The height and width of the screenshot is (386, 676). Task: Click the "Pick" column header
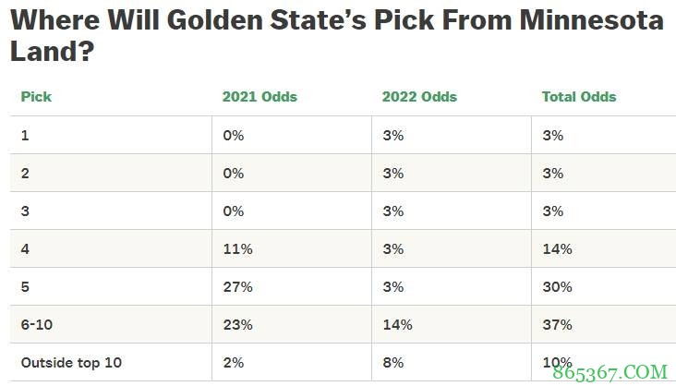(x=36, y=96)
